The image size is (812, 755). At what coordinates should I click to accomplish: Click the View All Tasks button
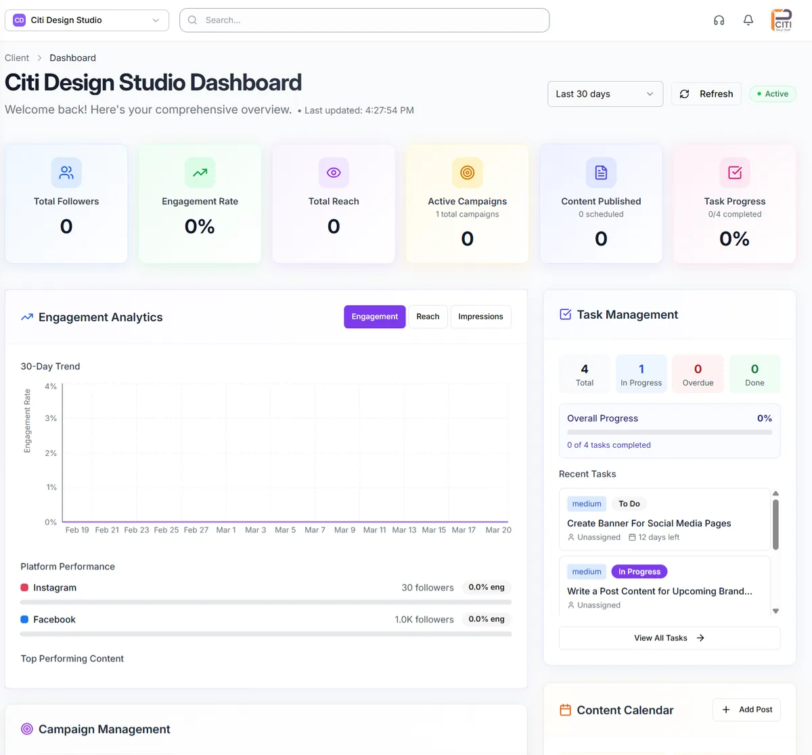(669, 638)
